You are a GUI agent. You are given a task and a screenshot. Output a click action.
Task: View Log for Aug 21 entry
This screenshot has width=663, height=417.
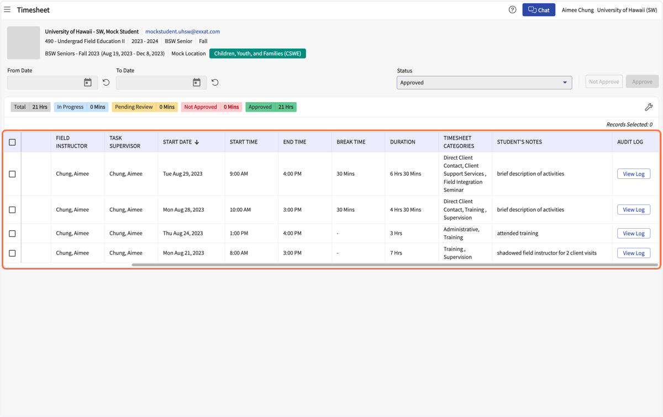(634, 253)
